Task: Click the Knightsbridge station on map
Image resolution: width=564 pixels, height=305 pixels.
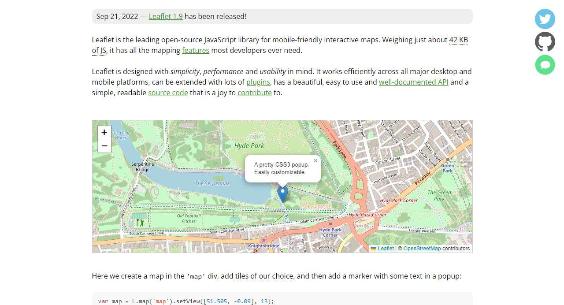Action: click(x=263, y=245)
